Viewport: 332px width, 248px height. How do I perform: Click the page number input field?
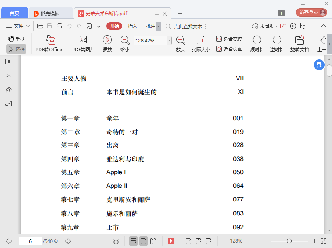point(30,241)
